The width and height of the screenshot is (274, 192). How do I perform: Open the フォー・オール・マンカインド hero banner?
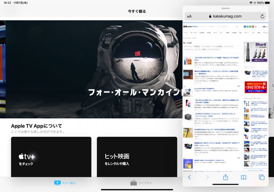click(x=94, y=69)
